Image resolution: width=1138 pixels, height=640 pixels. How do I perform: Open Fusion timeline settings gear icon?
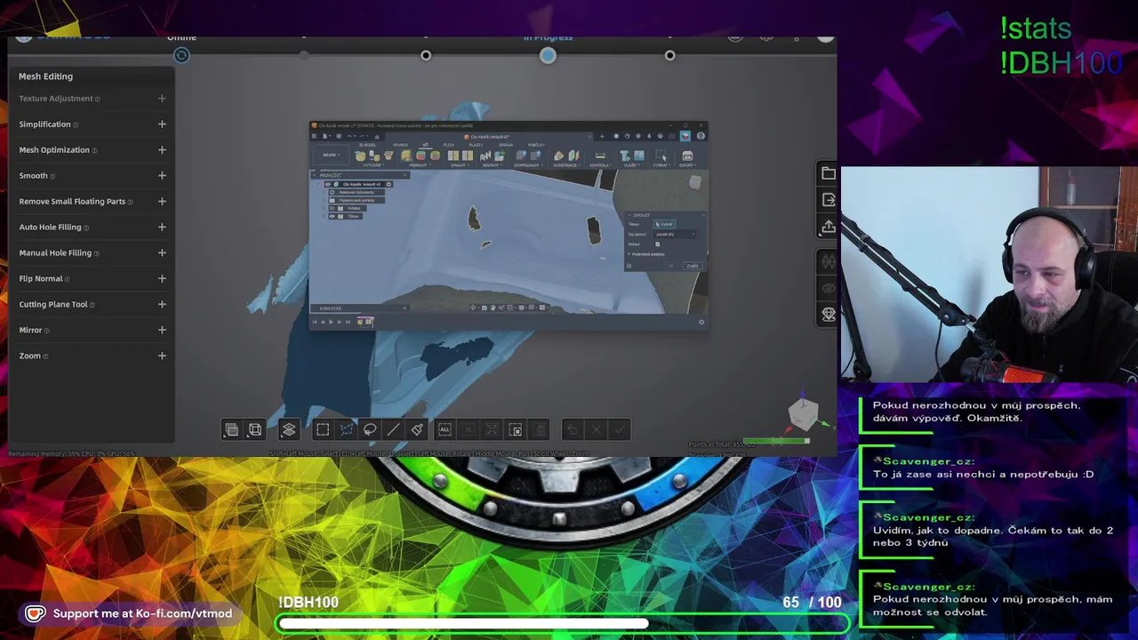coord(701,322)
